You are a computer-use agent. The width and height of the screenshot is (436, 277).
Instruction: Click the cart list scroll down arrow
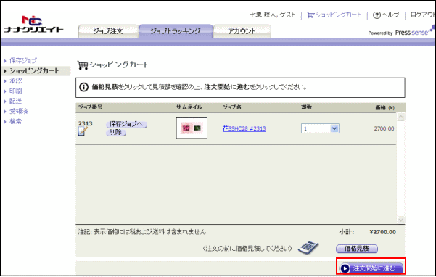pyautogui.click(x=400, y=220)
